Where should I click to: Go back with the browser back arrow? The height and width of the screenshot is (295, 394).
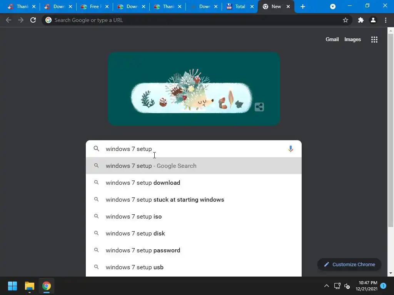tap(8, 20)
